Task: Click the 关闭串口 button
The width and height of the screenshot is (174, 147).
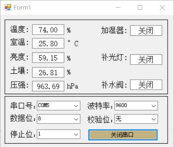Action: point(123,135)
